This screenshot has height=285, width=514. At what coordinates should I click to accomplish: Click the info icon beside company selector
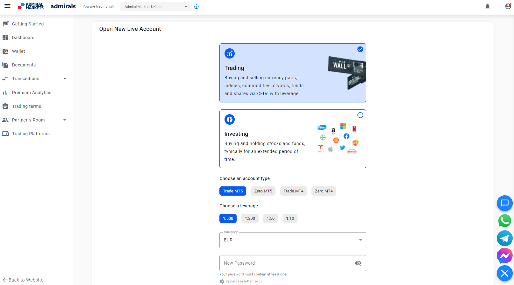pos(196,7)
